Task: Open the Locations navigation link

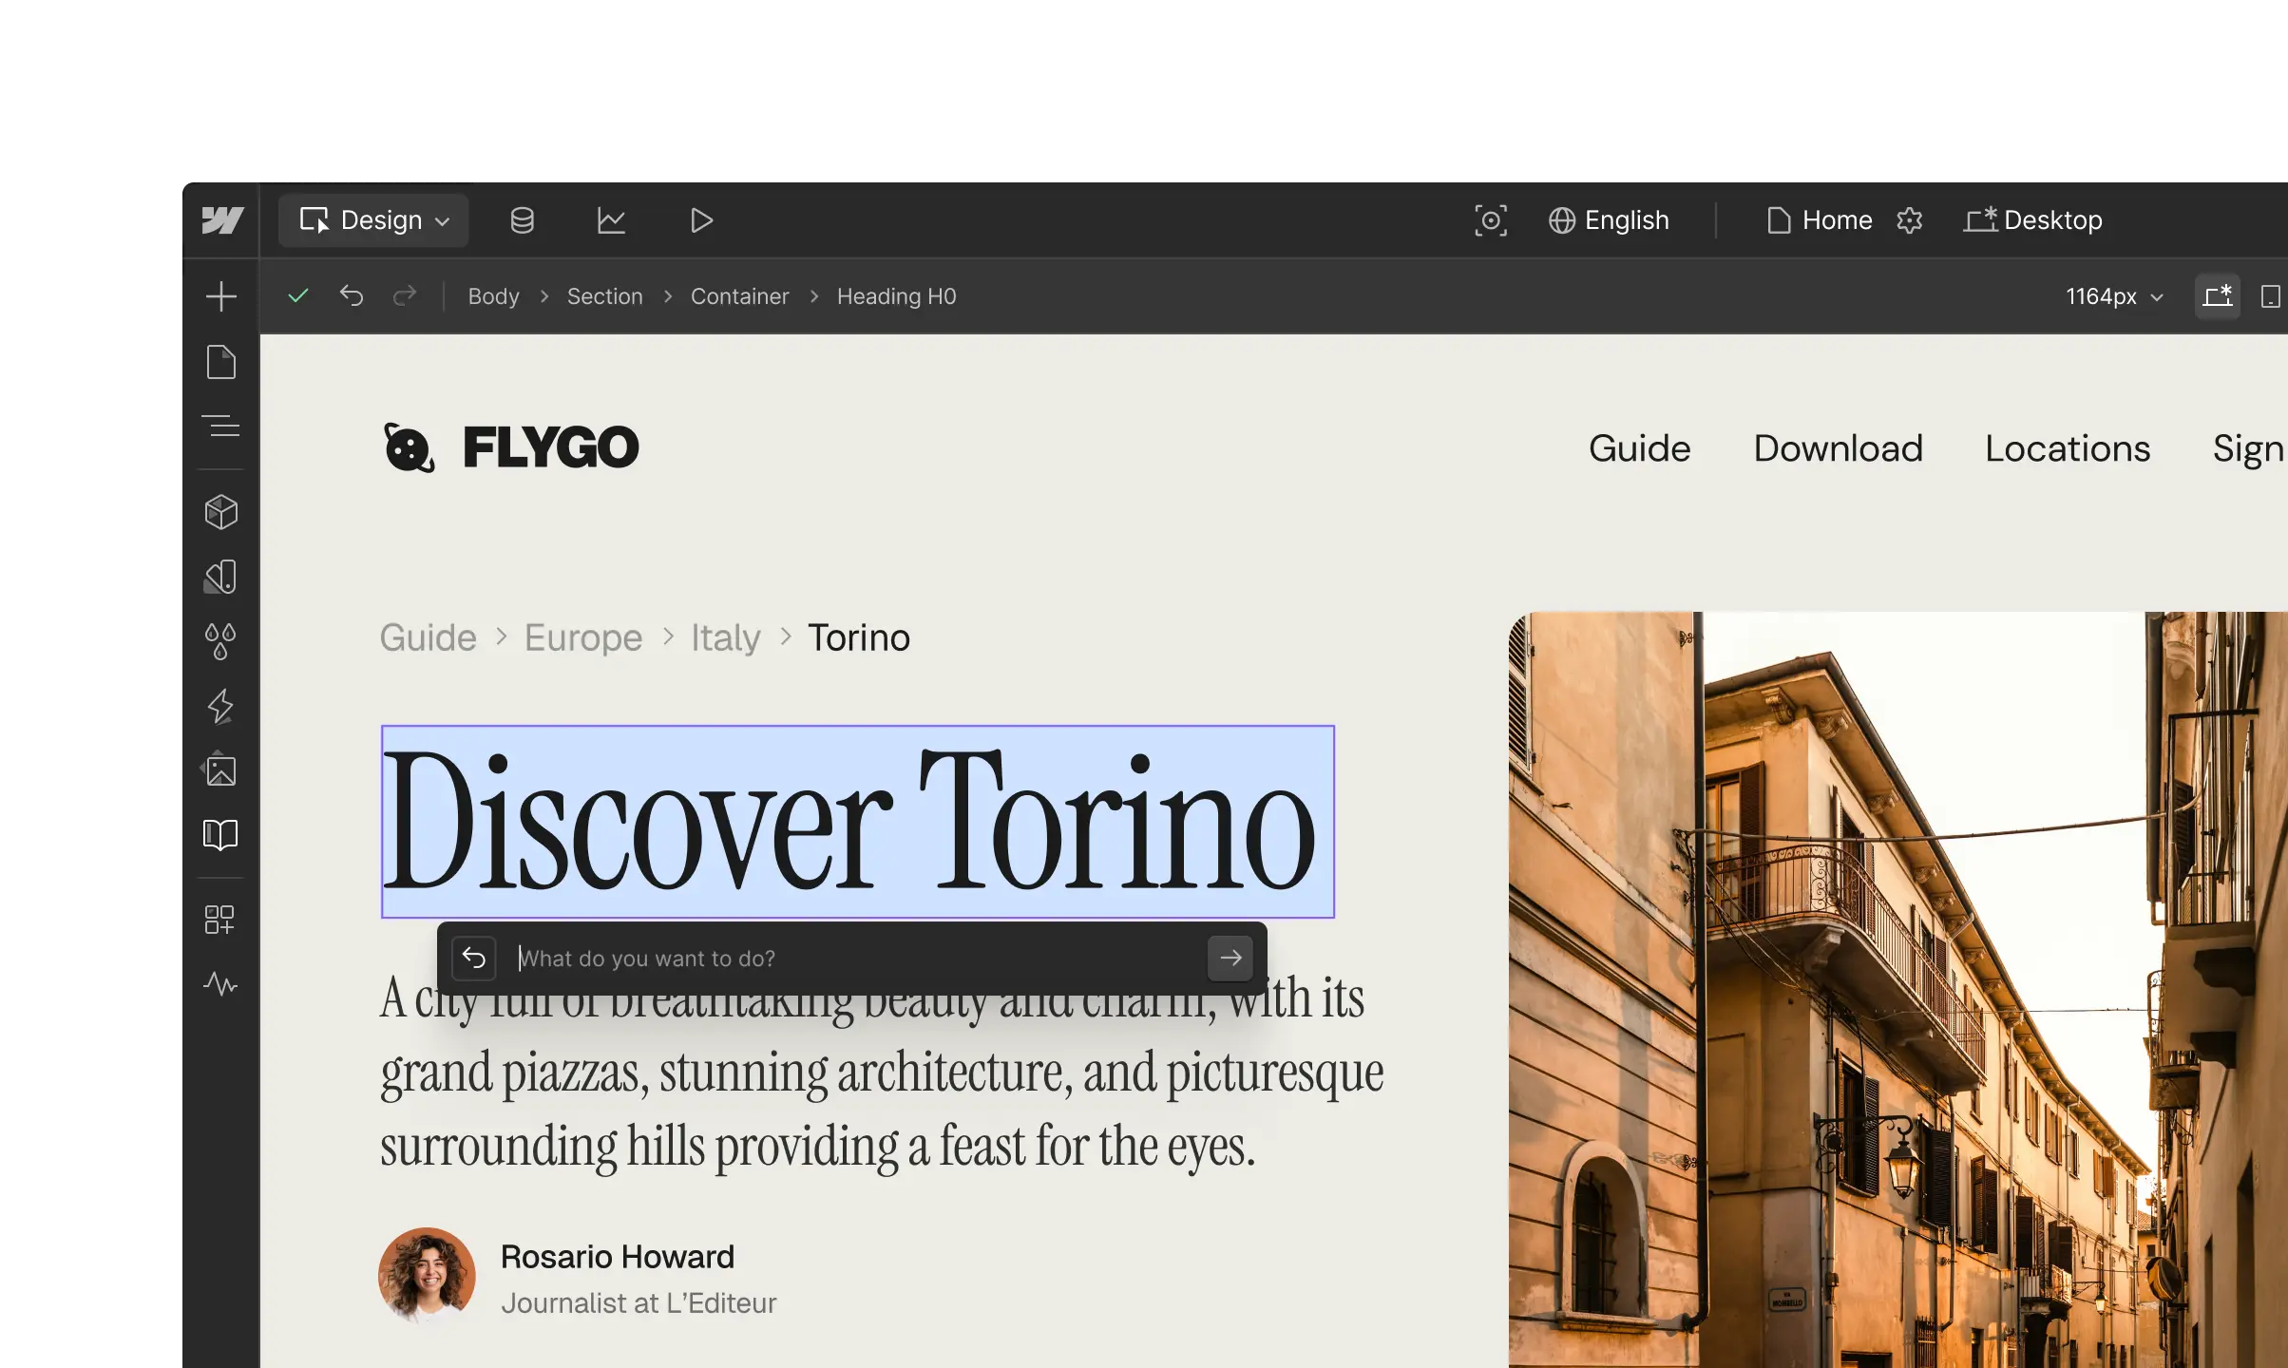Action: (x=2068, y=448)
